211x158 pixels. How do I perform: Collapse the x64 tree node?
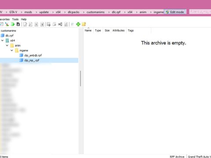2,40
